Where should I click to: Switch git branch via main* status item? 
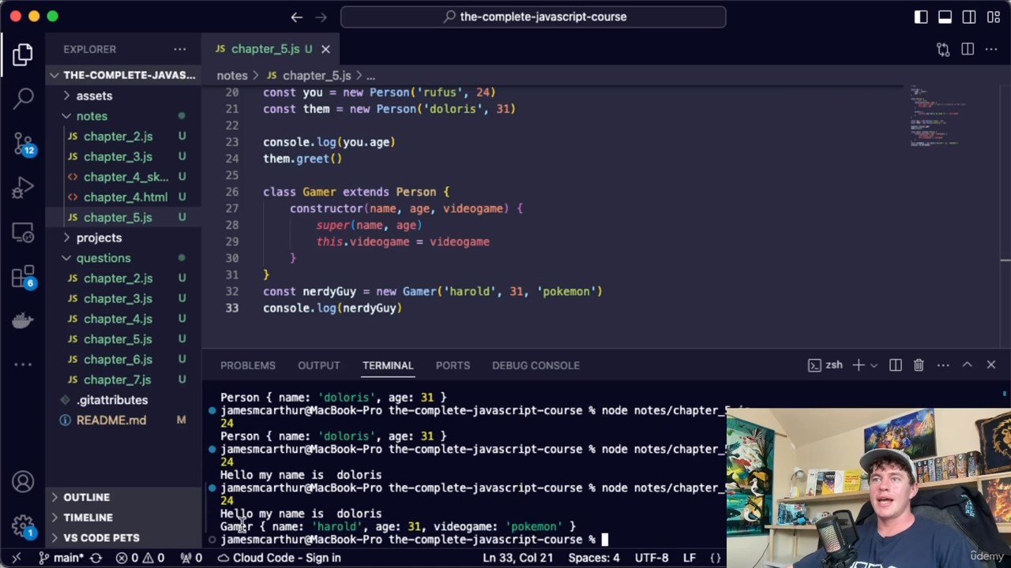tap(61, 558)
